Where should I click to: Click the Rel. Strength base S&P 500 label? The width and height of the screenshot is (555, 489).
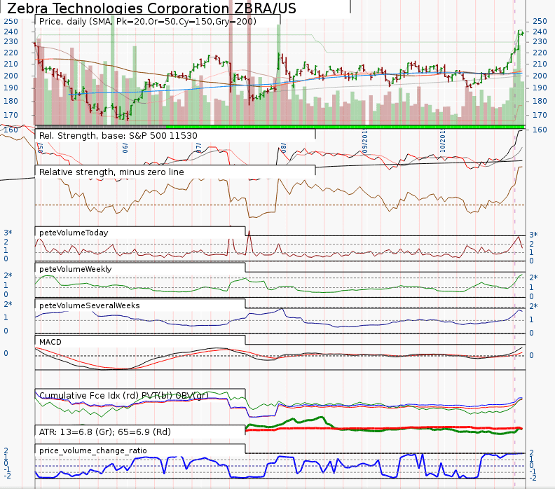pyautogui.click(x=118, y=135)
